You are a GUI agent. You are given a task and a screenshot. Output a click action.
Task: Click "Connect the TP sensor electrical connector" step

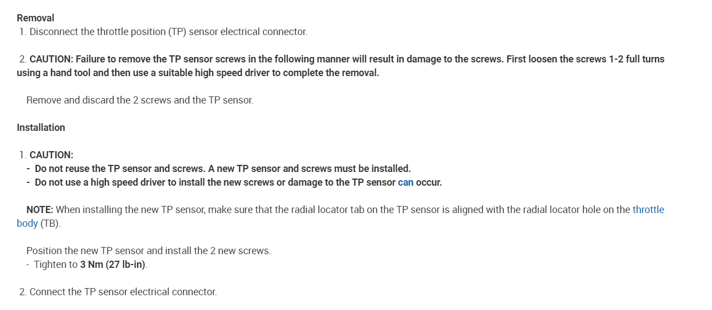123,292
